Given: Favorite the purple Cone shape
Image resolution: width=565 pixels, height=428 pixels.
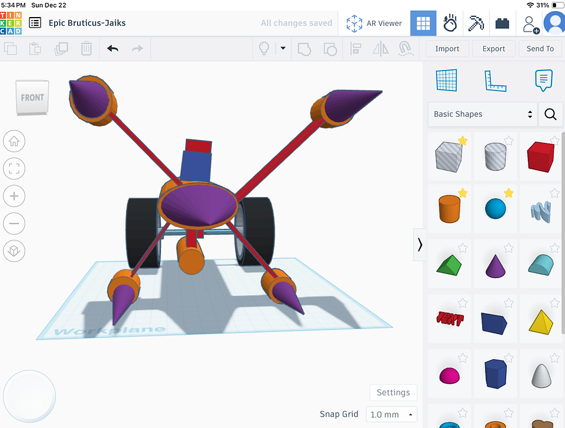Looking at the screenshot, I should (x=509, y=248).
